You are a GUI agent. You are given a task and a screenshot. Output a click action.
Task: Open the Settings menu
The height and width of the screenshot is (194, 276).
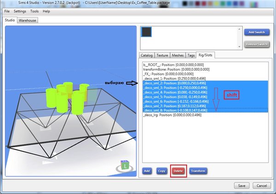coord(20,11)
